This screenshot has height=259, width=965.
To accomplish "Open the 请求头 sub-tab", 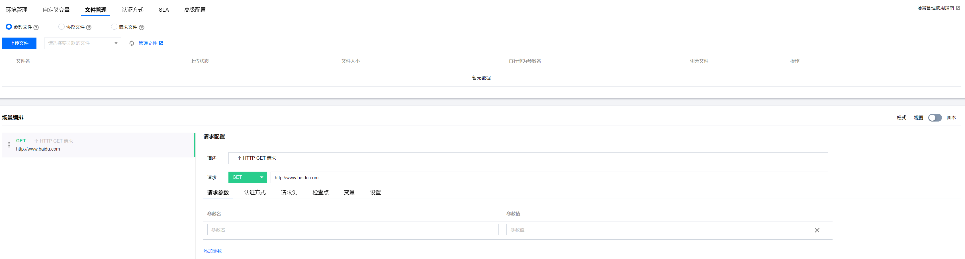I will [x=289, y=193].
